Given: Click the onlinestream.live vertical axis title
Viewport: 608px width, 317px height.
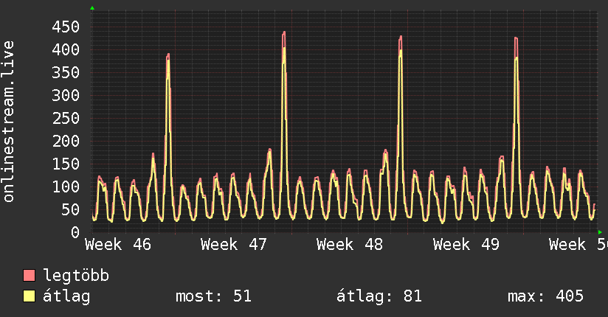Looking at the screenshot, I should point(9,122).
